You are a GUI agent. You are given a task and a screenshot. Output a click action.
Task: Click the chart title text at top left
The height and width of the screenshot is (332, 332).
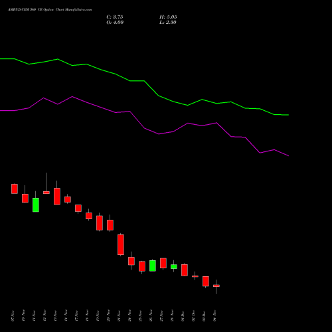(x=50, y=10)
